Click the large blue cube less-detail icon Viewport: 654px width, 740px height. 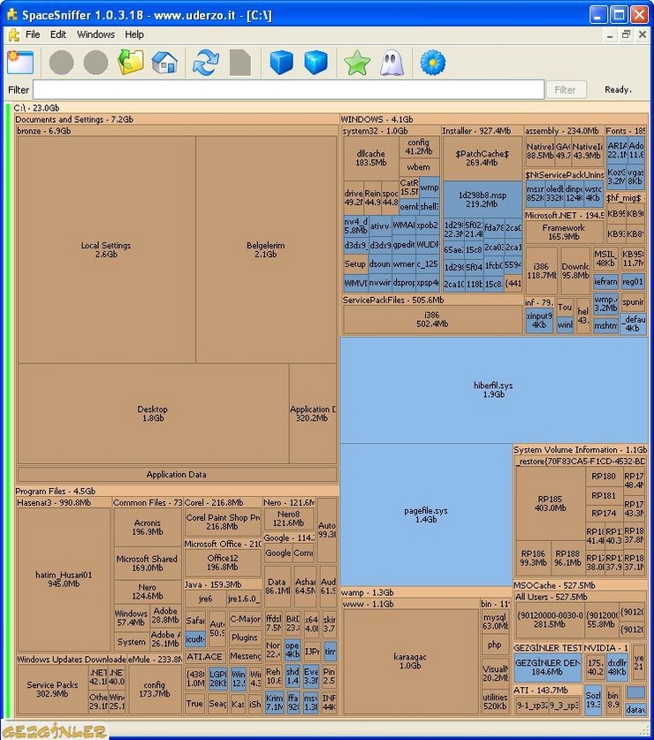pos(282,62)
